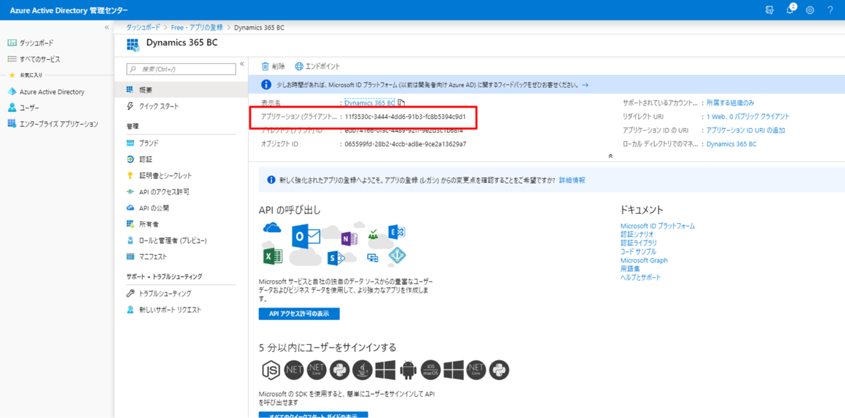The height and width of the screenshot is (418, 845).
Task: Select the iOS macOS quickstart icon
Action: (x=430, y=369)
